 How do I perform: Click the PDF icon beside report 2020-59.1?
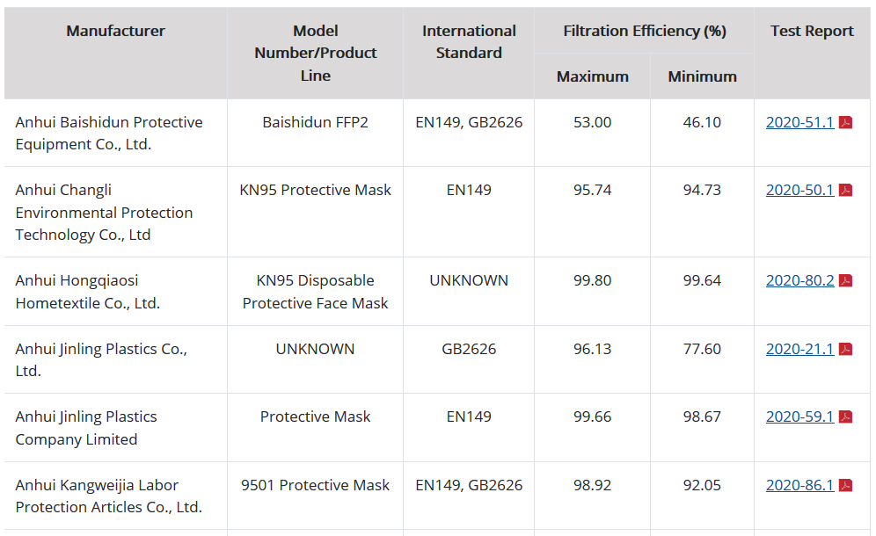[846, 417]
